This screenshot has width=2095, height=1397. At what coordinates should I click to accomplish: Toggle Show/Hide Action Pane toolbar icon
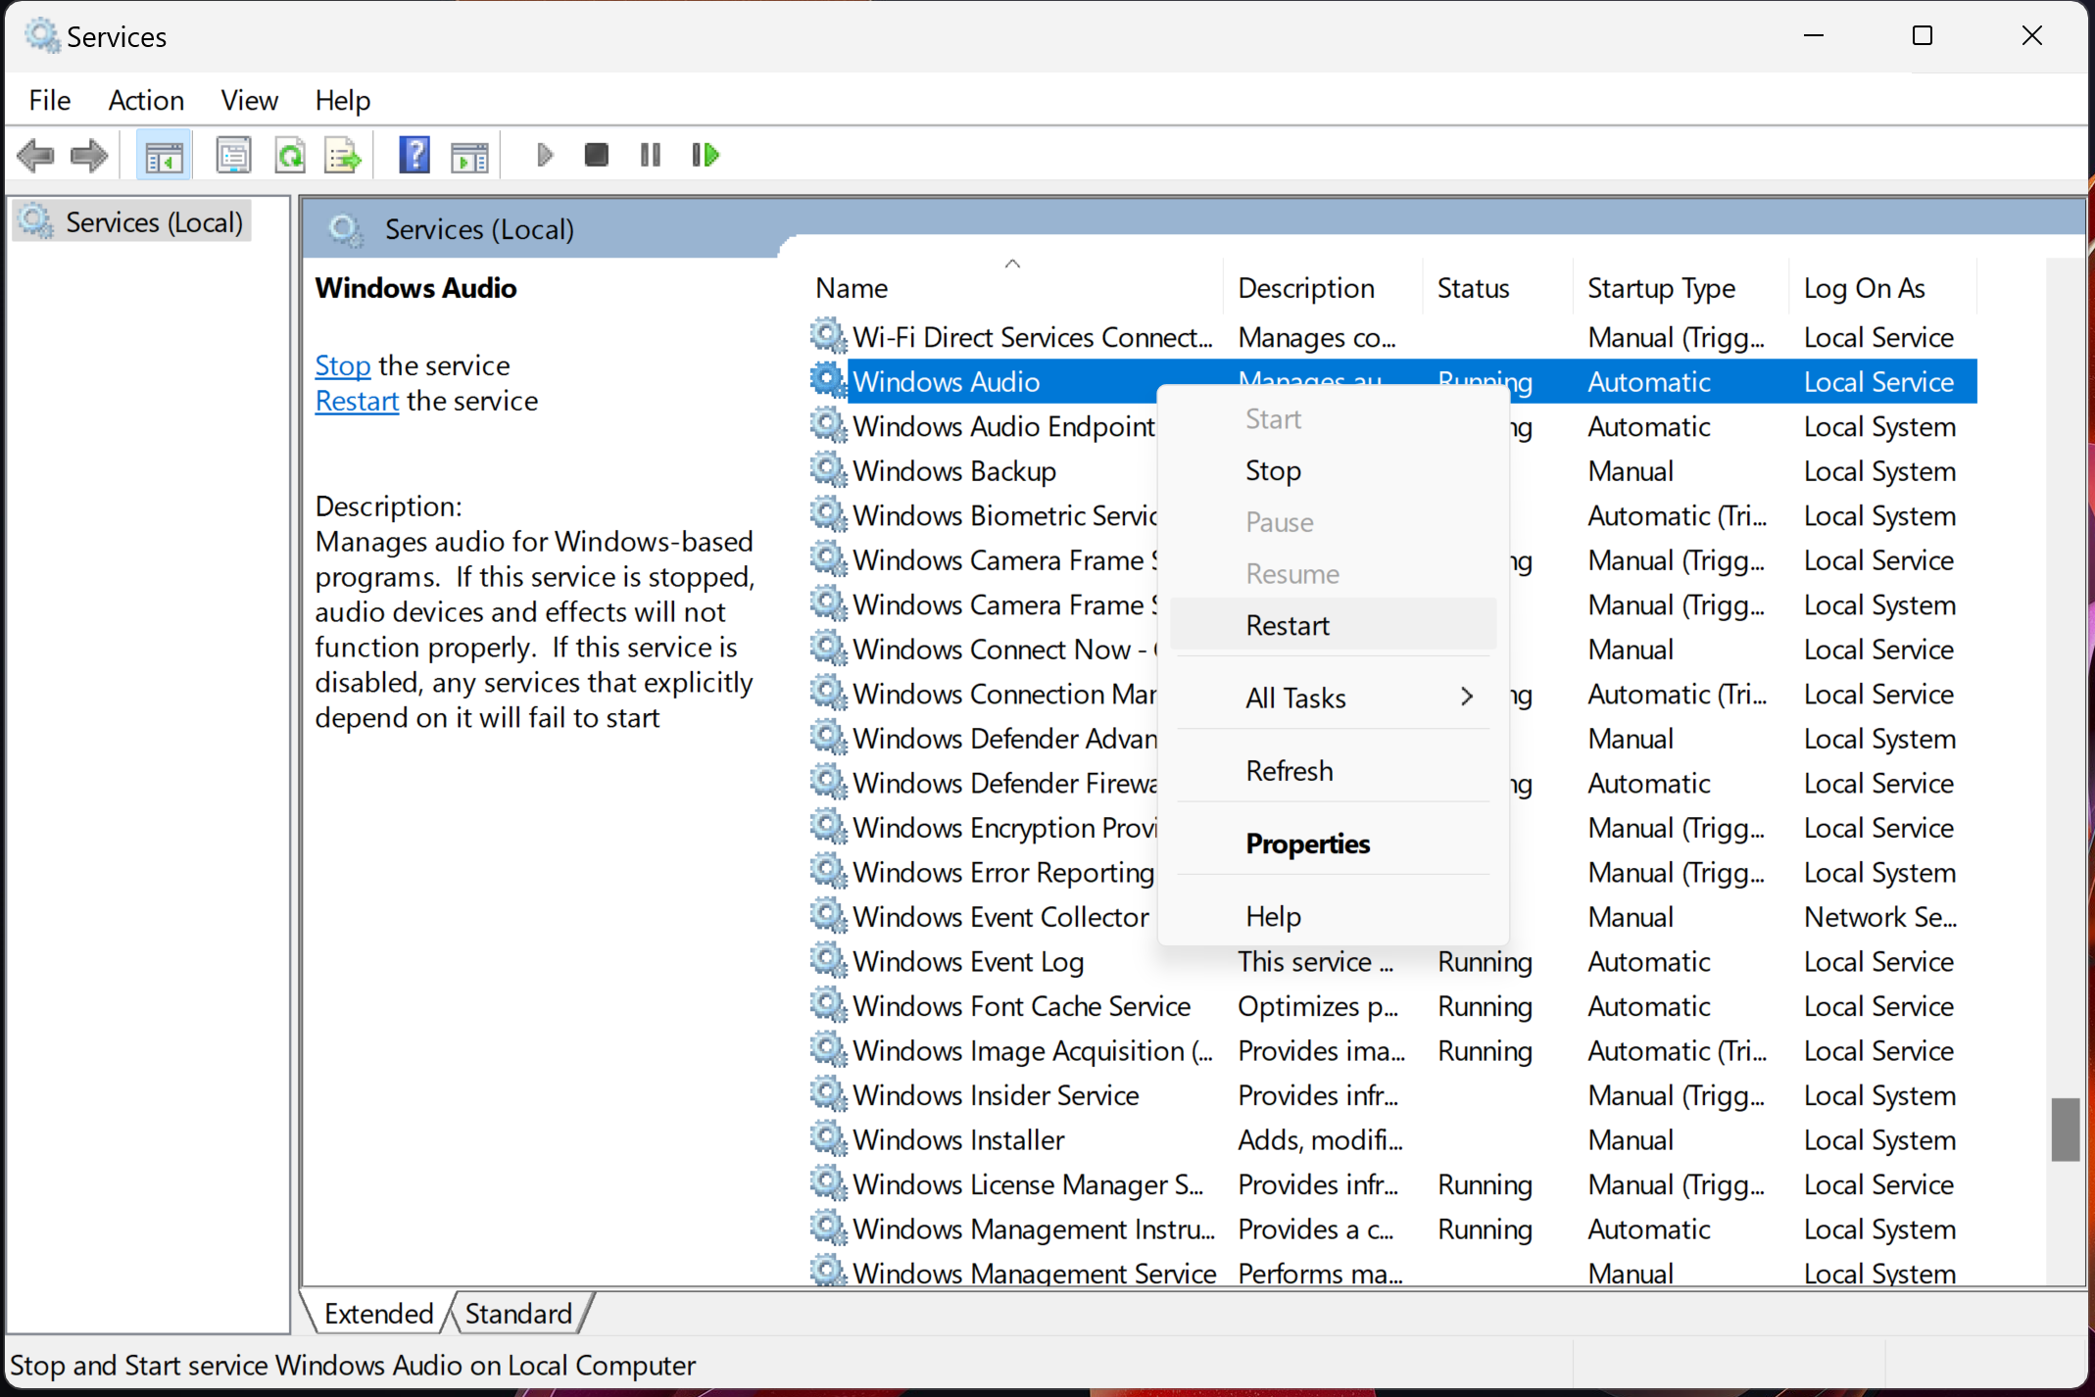(x=469, y=155)
